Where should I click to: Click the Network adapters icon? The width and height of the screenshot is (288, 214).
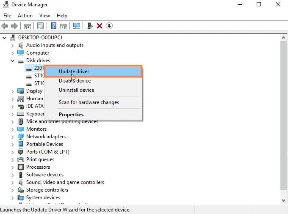[x=21, y=137]
